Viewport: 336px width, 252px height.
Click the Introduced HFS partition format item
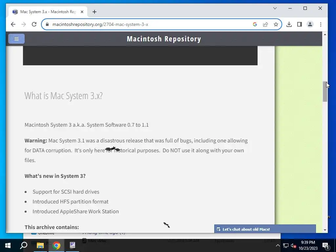tap(71, 201)
